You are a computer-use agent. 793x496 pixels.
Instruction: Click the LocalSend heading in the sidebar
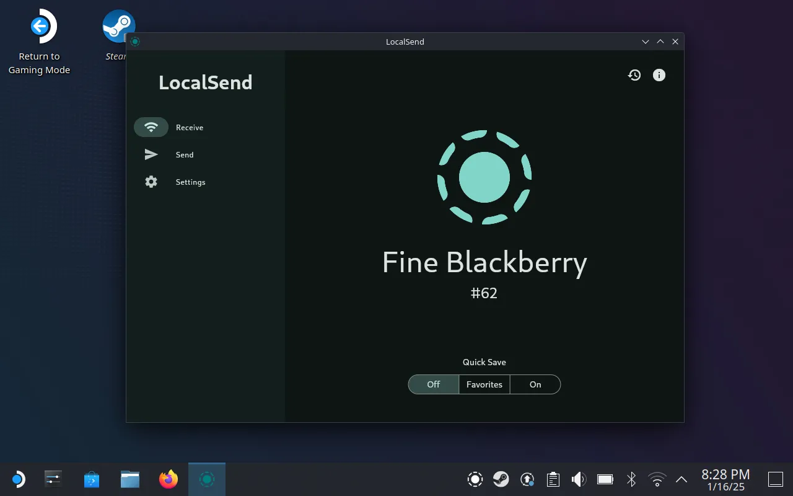[206, 82]
